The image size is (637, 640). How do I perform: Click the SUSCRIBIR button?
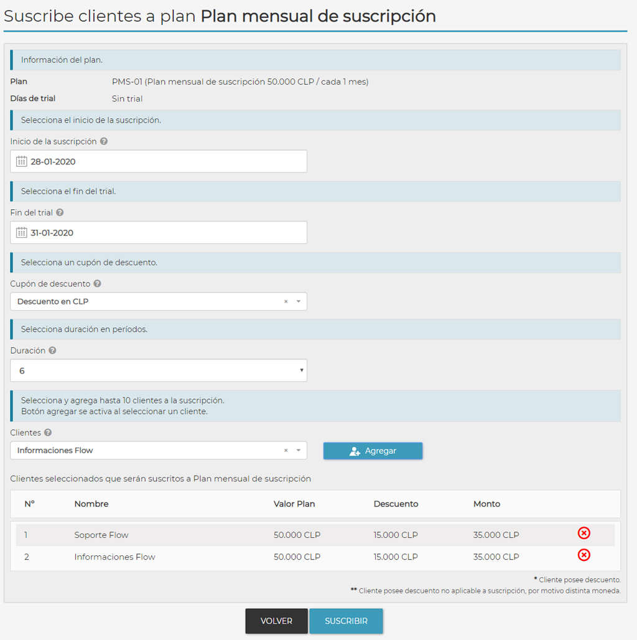pyautogui.click(x=346, y=621)
